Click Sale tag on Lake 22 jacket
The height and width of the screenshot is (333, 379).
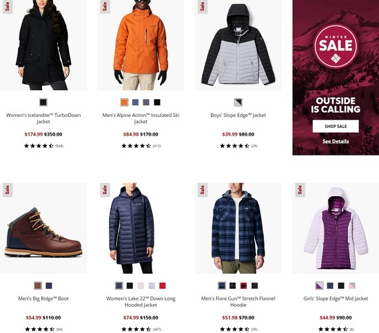[x=105, y=190]
